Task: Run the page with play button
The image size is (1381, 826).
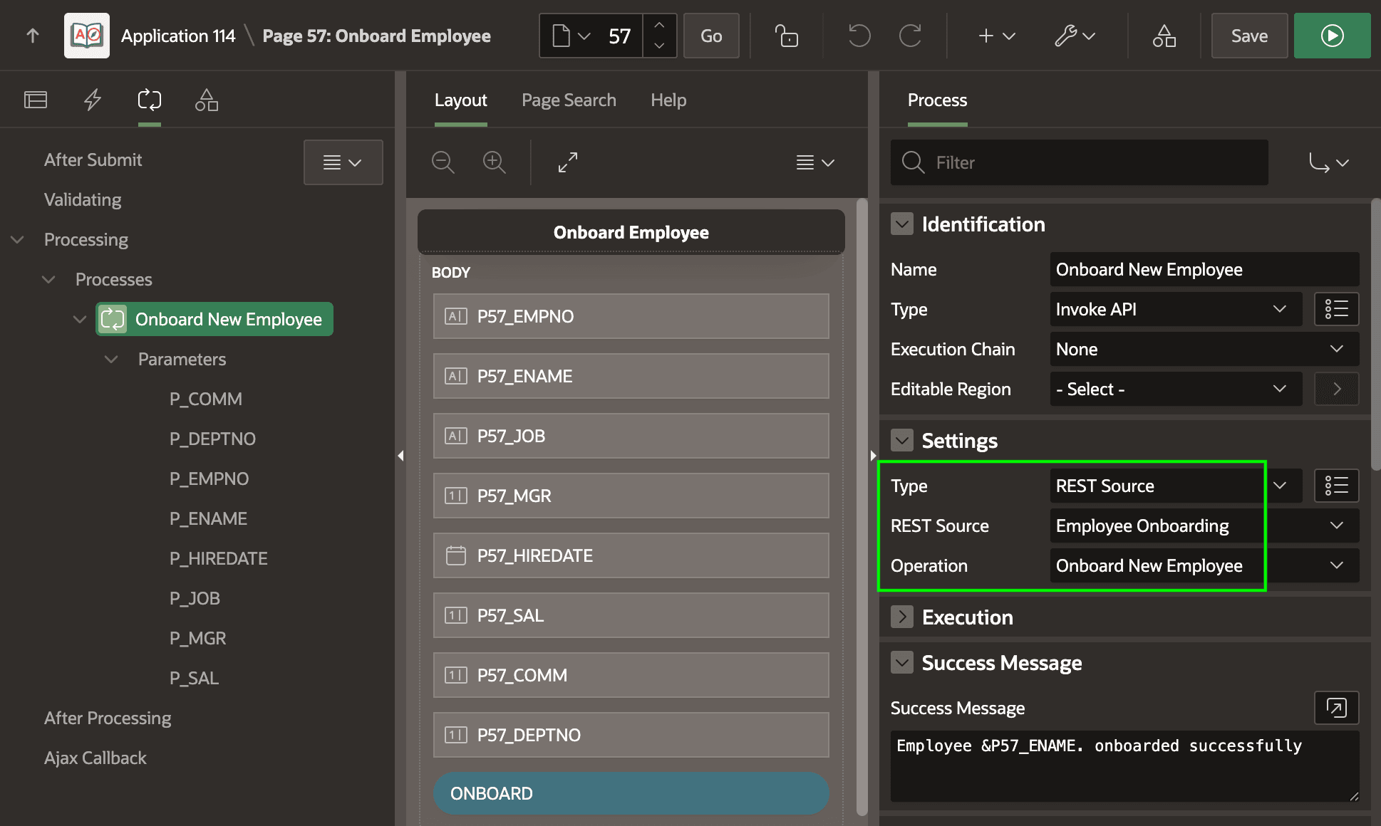Action: (1332, 36)
